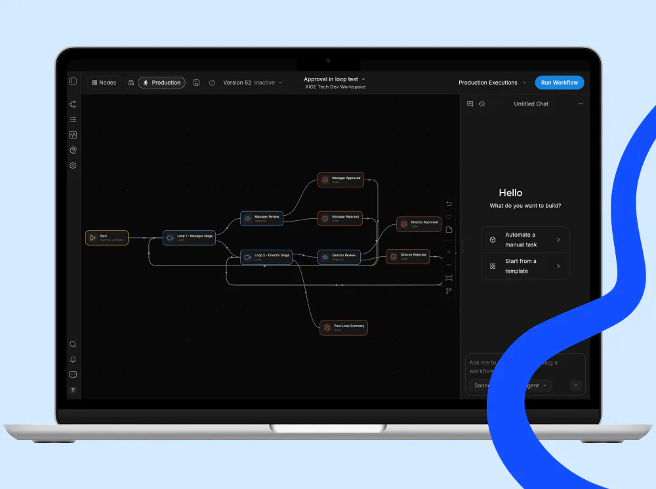Click the sticky note page icon on canvas toolbar
This screenshot has width=656, height=489.
pyautogui.click(x=449, y=229)
